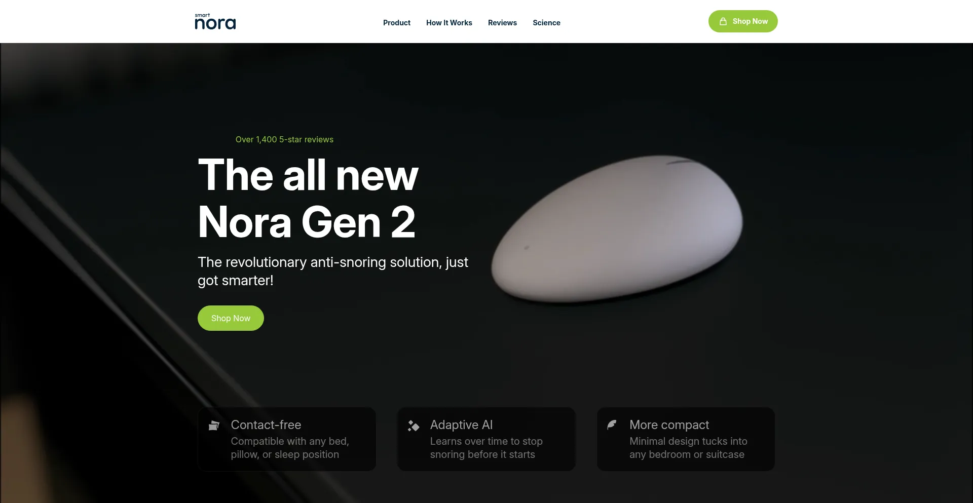
Task: Click the Adaptive AI card title
Action: [461, 425]
